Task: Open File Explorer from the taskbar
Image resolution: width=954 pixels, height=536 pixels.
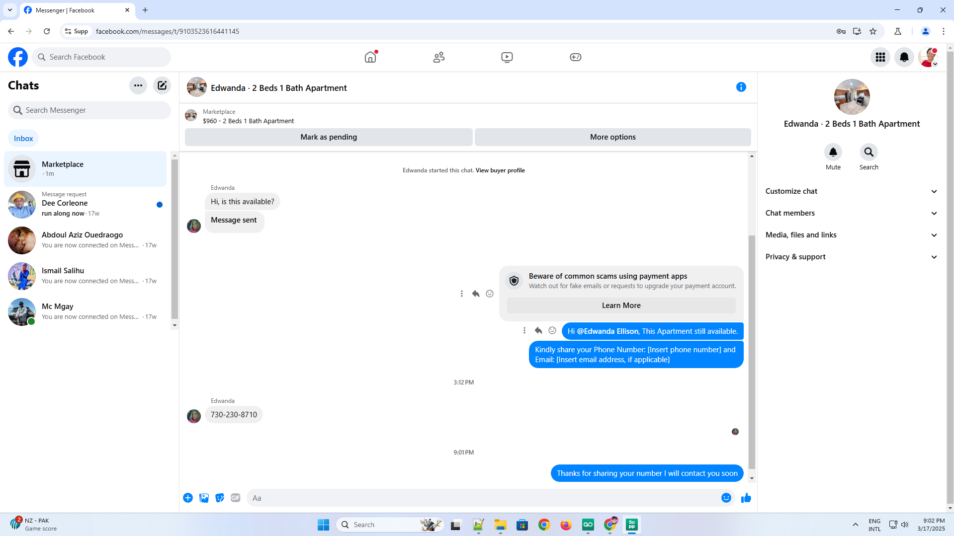Action: [500, 525]
